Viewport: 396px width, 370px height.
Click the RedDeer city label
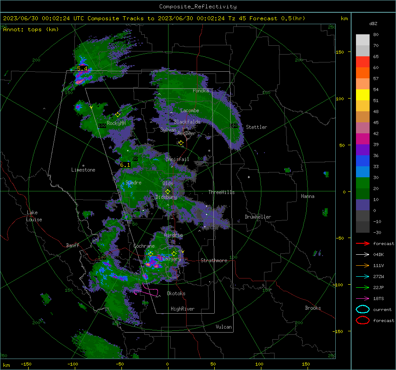187,133
